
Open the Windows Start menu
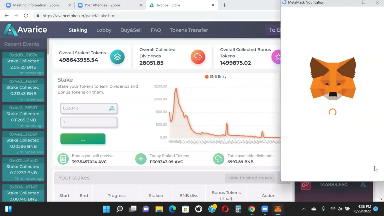point(106,209)
